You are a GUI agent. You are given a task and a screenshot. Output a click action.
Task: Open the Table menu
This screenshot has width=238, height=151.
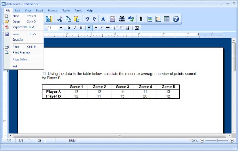tap(66, 10)
